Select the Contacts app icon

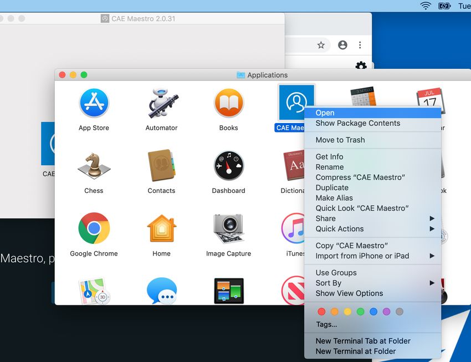tap(161, 166)
